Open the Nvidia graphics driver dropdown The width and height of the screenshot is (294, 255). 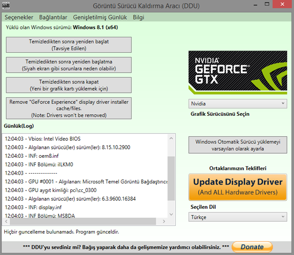238,103
